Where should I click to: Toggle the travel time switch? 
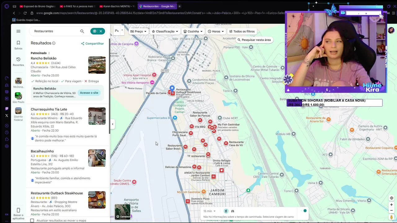[x=303, y=211]
